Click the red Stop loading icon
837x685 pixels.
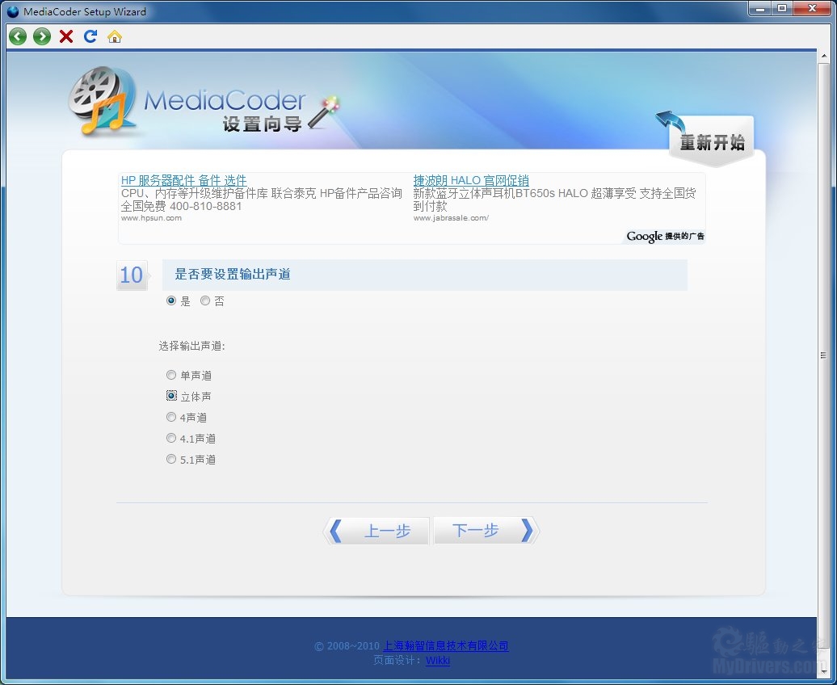pyautogui.click(x=66, y=36)
